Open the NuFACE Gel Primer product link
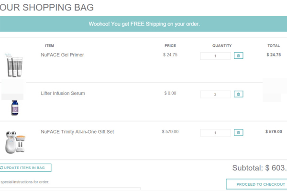287x191 pixels. pyautogui.click(x=62, y=55)
